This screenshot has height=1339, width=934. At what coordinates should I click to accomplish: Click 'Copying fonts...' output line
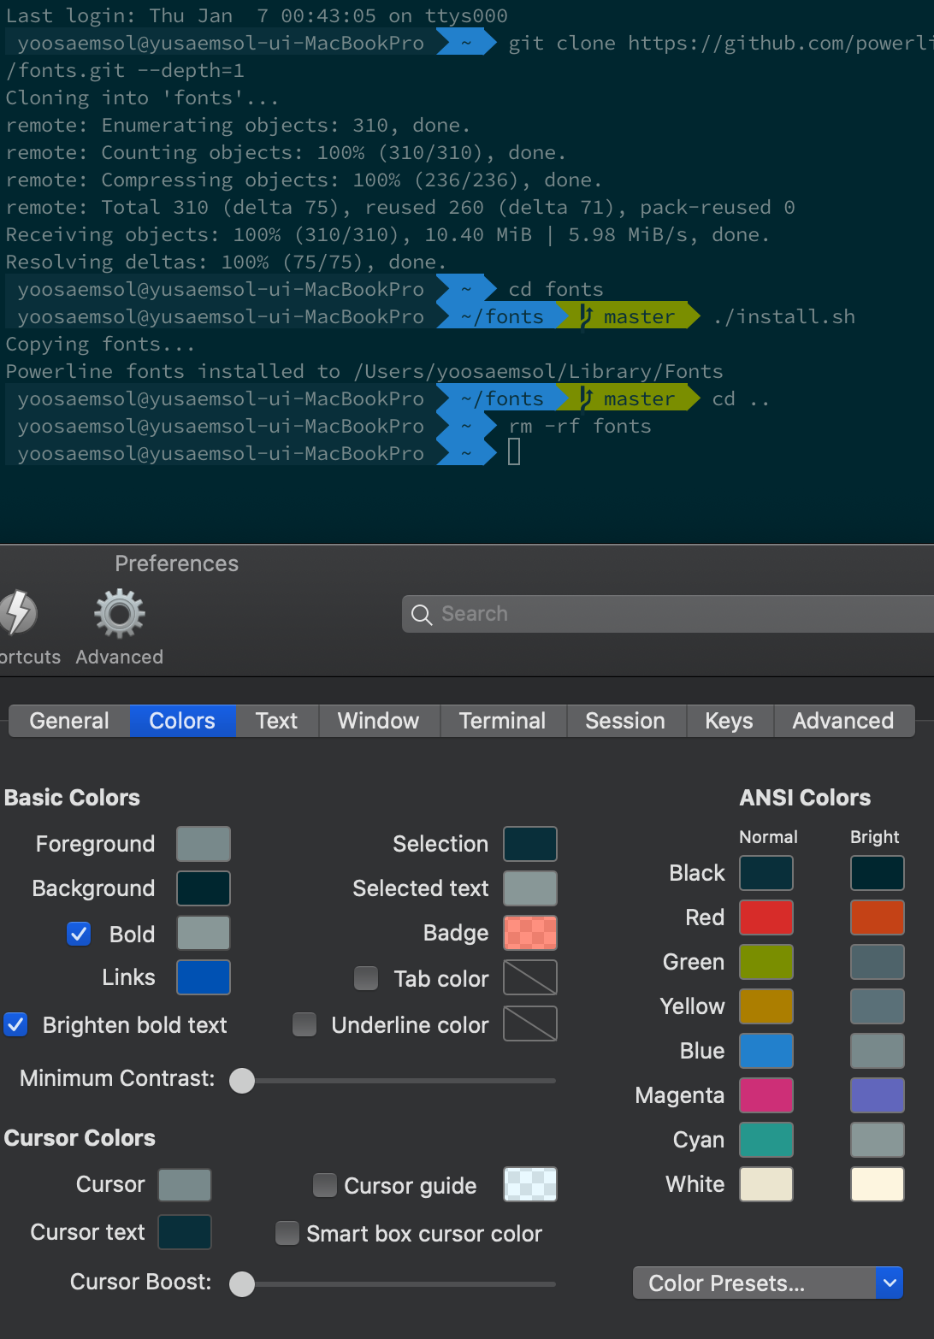(x=100, y=345)
